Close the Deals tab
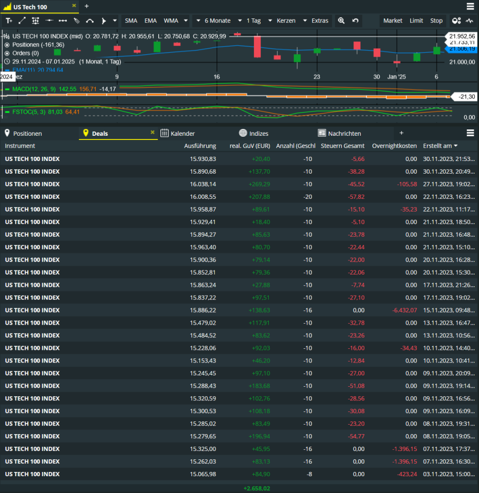Screen dimensions: 479x493 click(152, 133)
